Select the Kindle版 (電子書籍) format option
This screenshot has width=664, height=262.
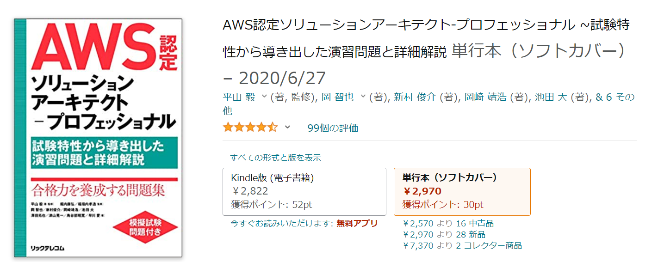point(304,192)
